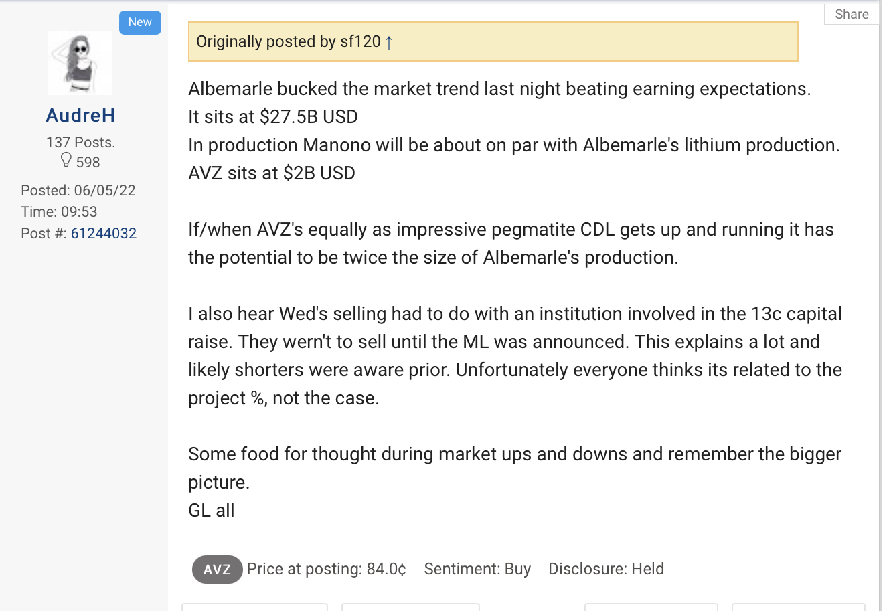887x611 pixels.
Task: Click the blue New badge
Action: pos(140,22)
